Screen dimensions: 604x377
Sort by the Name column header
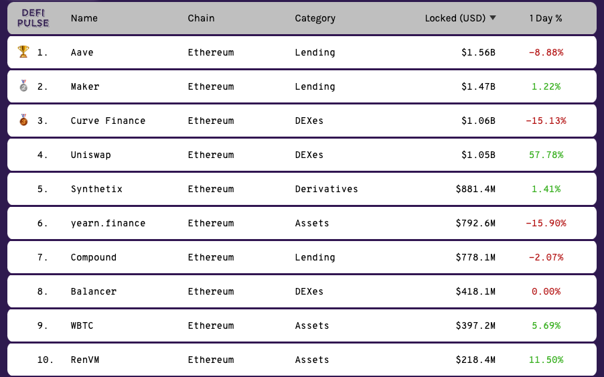[84, 18]
